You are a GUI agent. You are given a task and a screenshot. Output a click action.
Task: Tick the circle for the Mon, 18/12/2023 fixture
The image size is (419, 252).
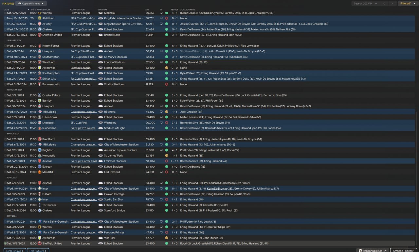5,18
